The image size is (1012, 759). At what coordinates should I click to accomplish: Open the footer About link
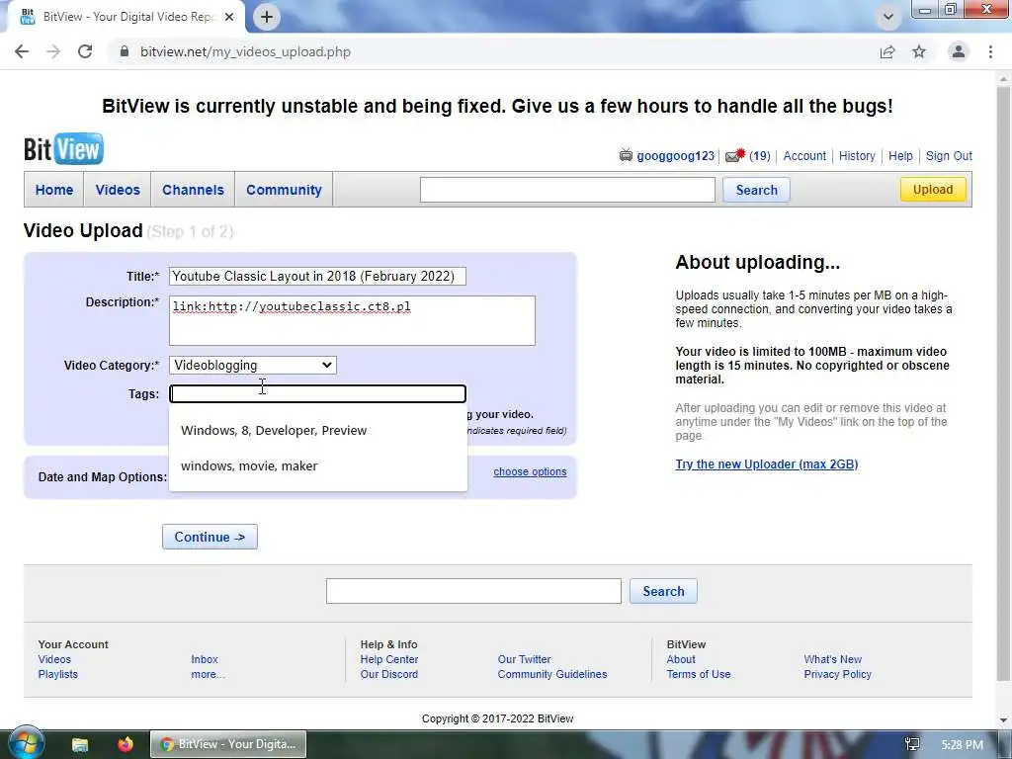(681, 659)
